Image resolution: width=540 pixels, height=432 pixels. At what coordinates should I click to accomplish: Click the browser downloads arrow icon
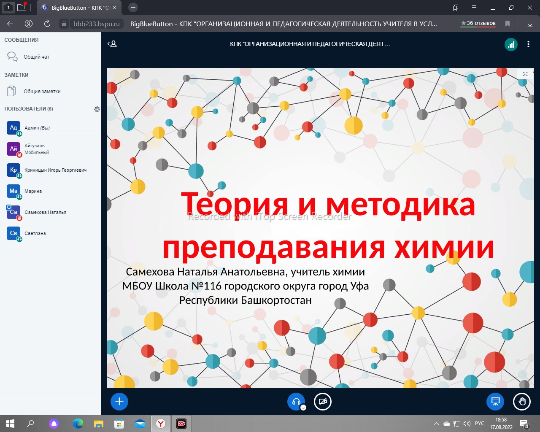pos(530,24)
